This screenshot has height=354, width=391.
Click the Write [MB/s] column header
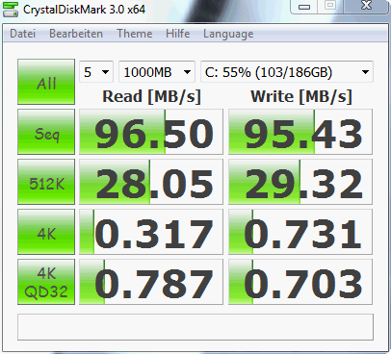(301, 96)
